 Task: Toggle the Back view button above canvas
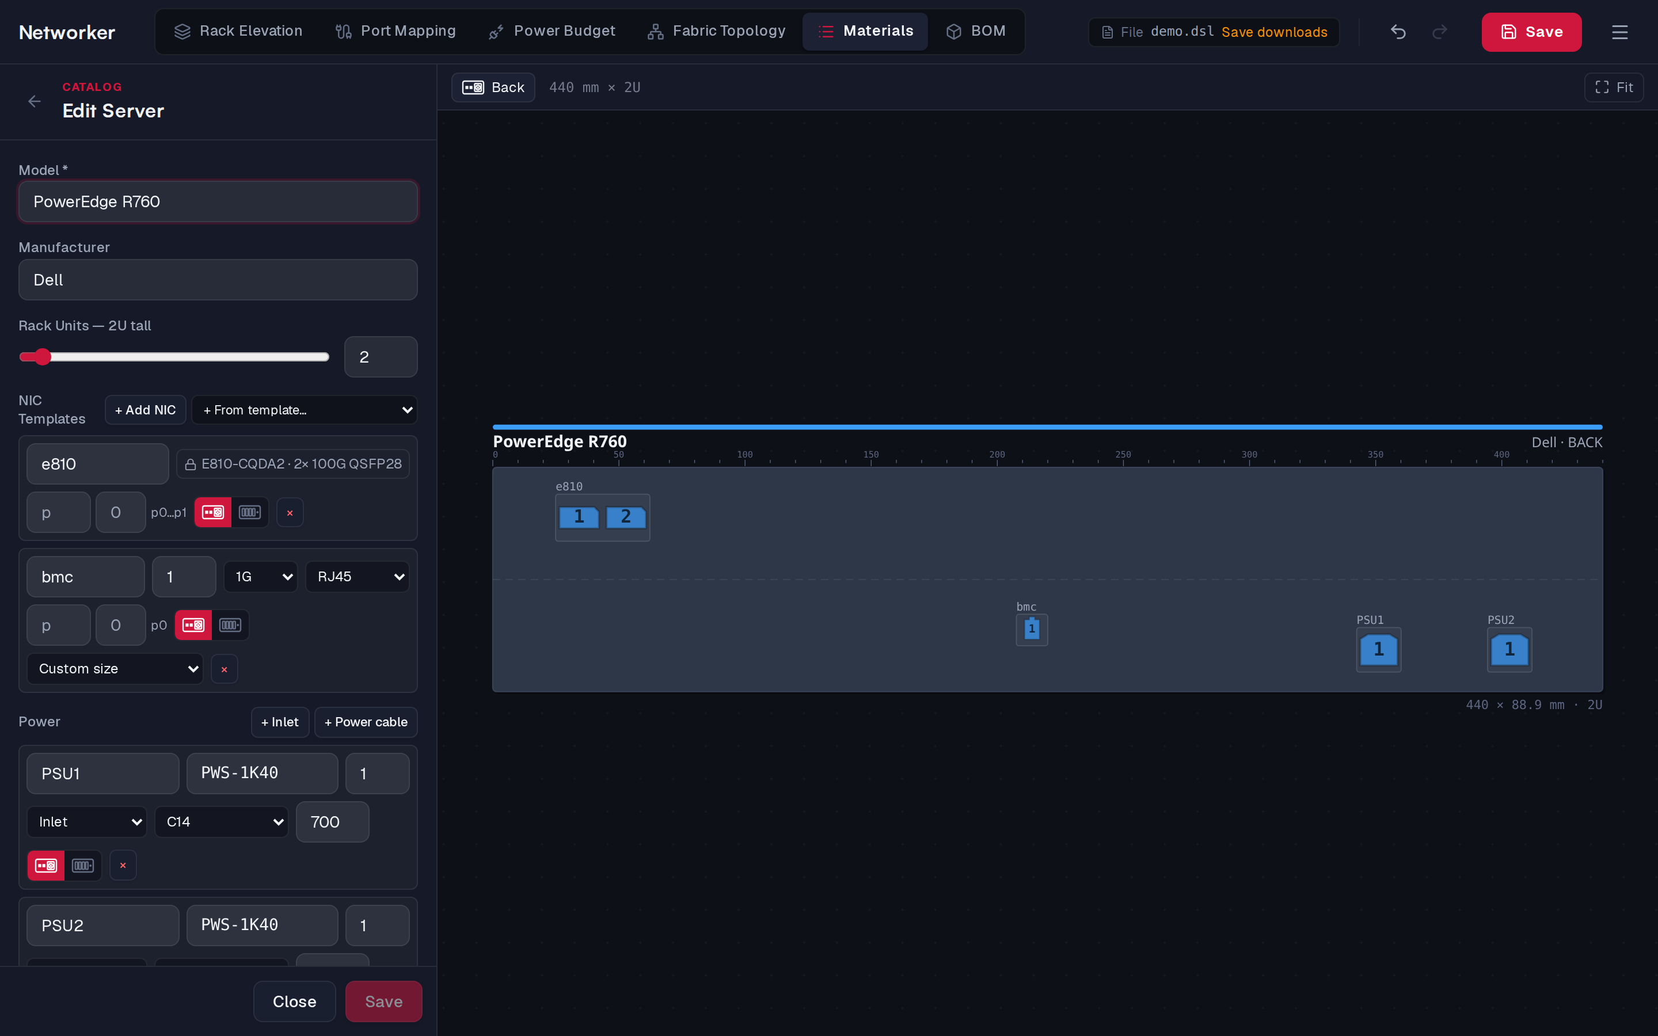[493, 87]
